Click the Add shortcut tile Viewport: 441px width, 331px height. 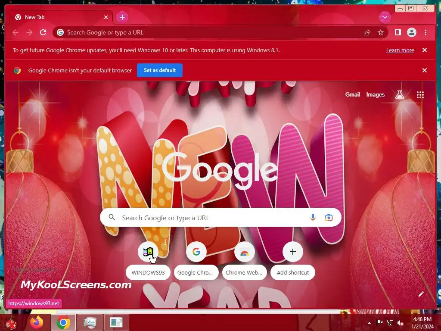click(293, 261)
